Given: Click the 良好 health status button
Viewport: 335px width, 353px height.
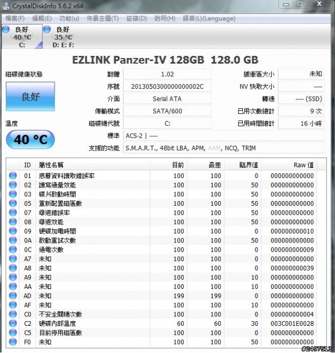Looking at the screenshot, I should pyautogui.click(x=30, y=97).
